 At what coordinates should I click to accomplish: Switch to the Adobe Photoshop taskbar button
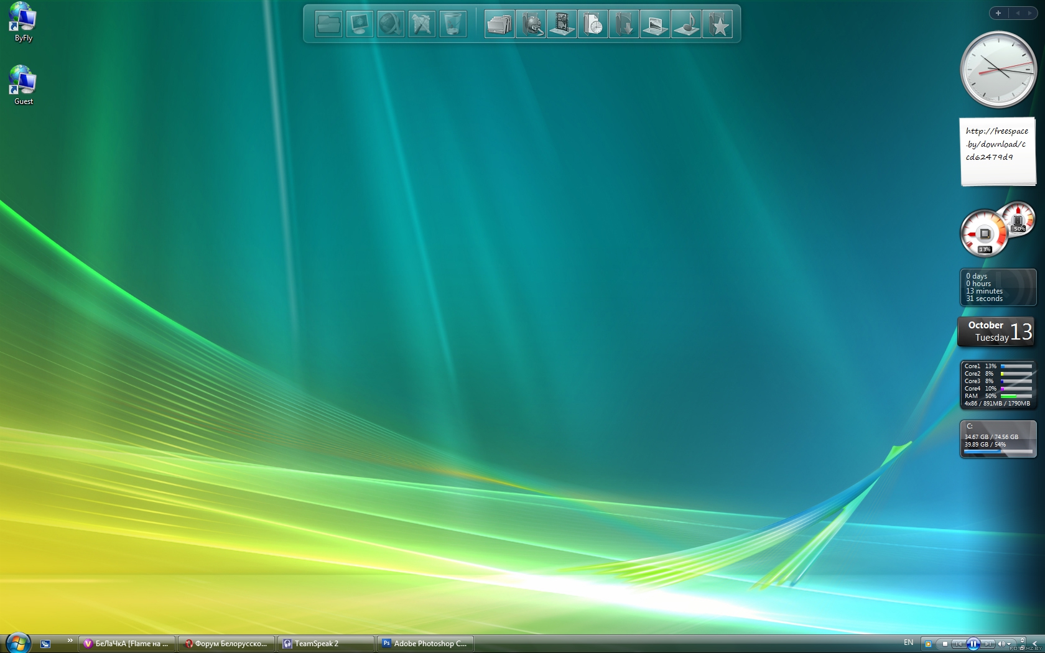click(425, 644)
